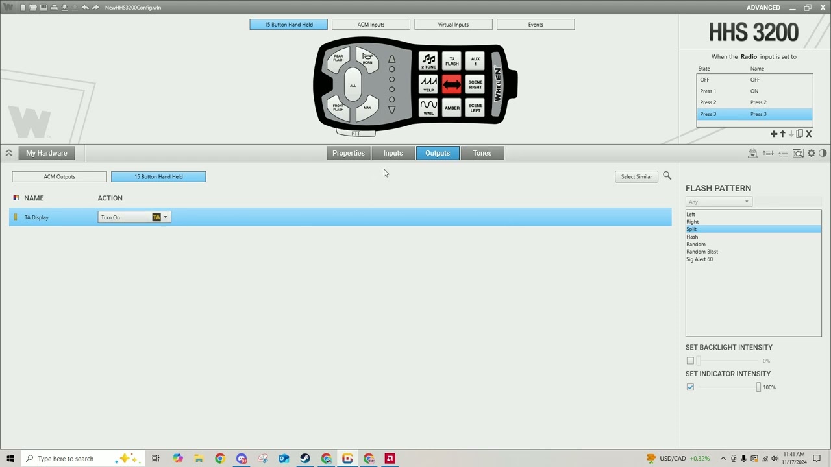This screenshot has width=831, height=467.
Task: Click the PTT button below the controller
Action: [x=355, y=133]
